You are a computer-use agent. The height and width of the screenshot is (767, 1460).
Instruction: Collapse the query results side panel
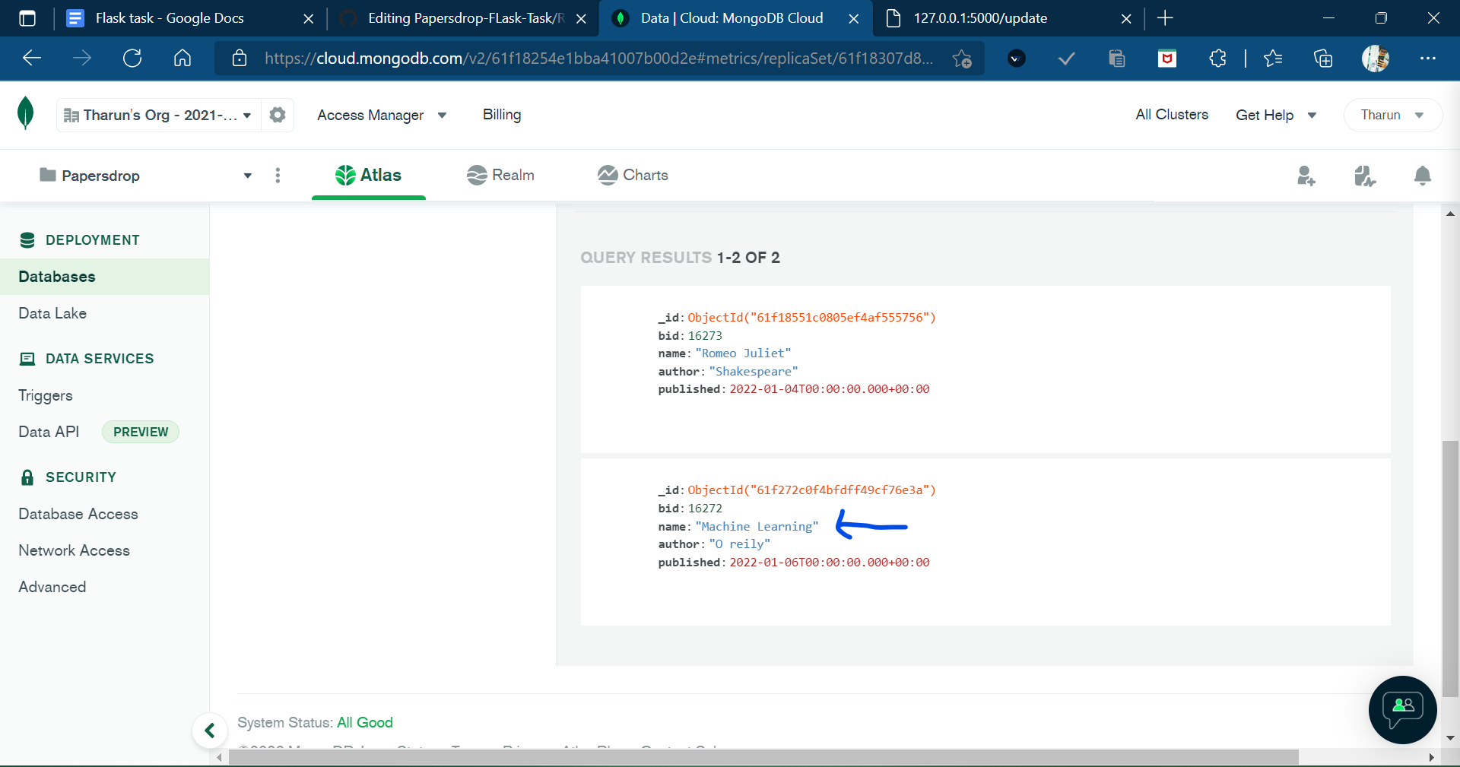[209, 730]
